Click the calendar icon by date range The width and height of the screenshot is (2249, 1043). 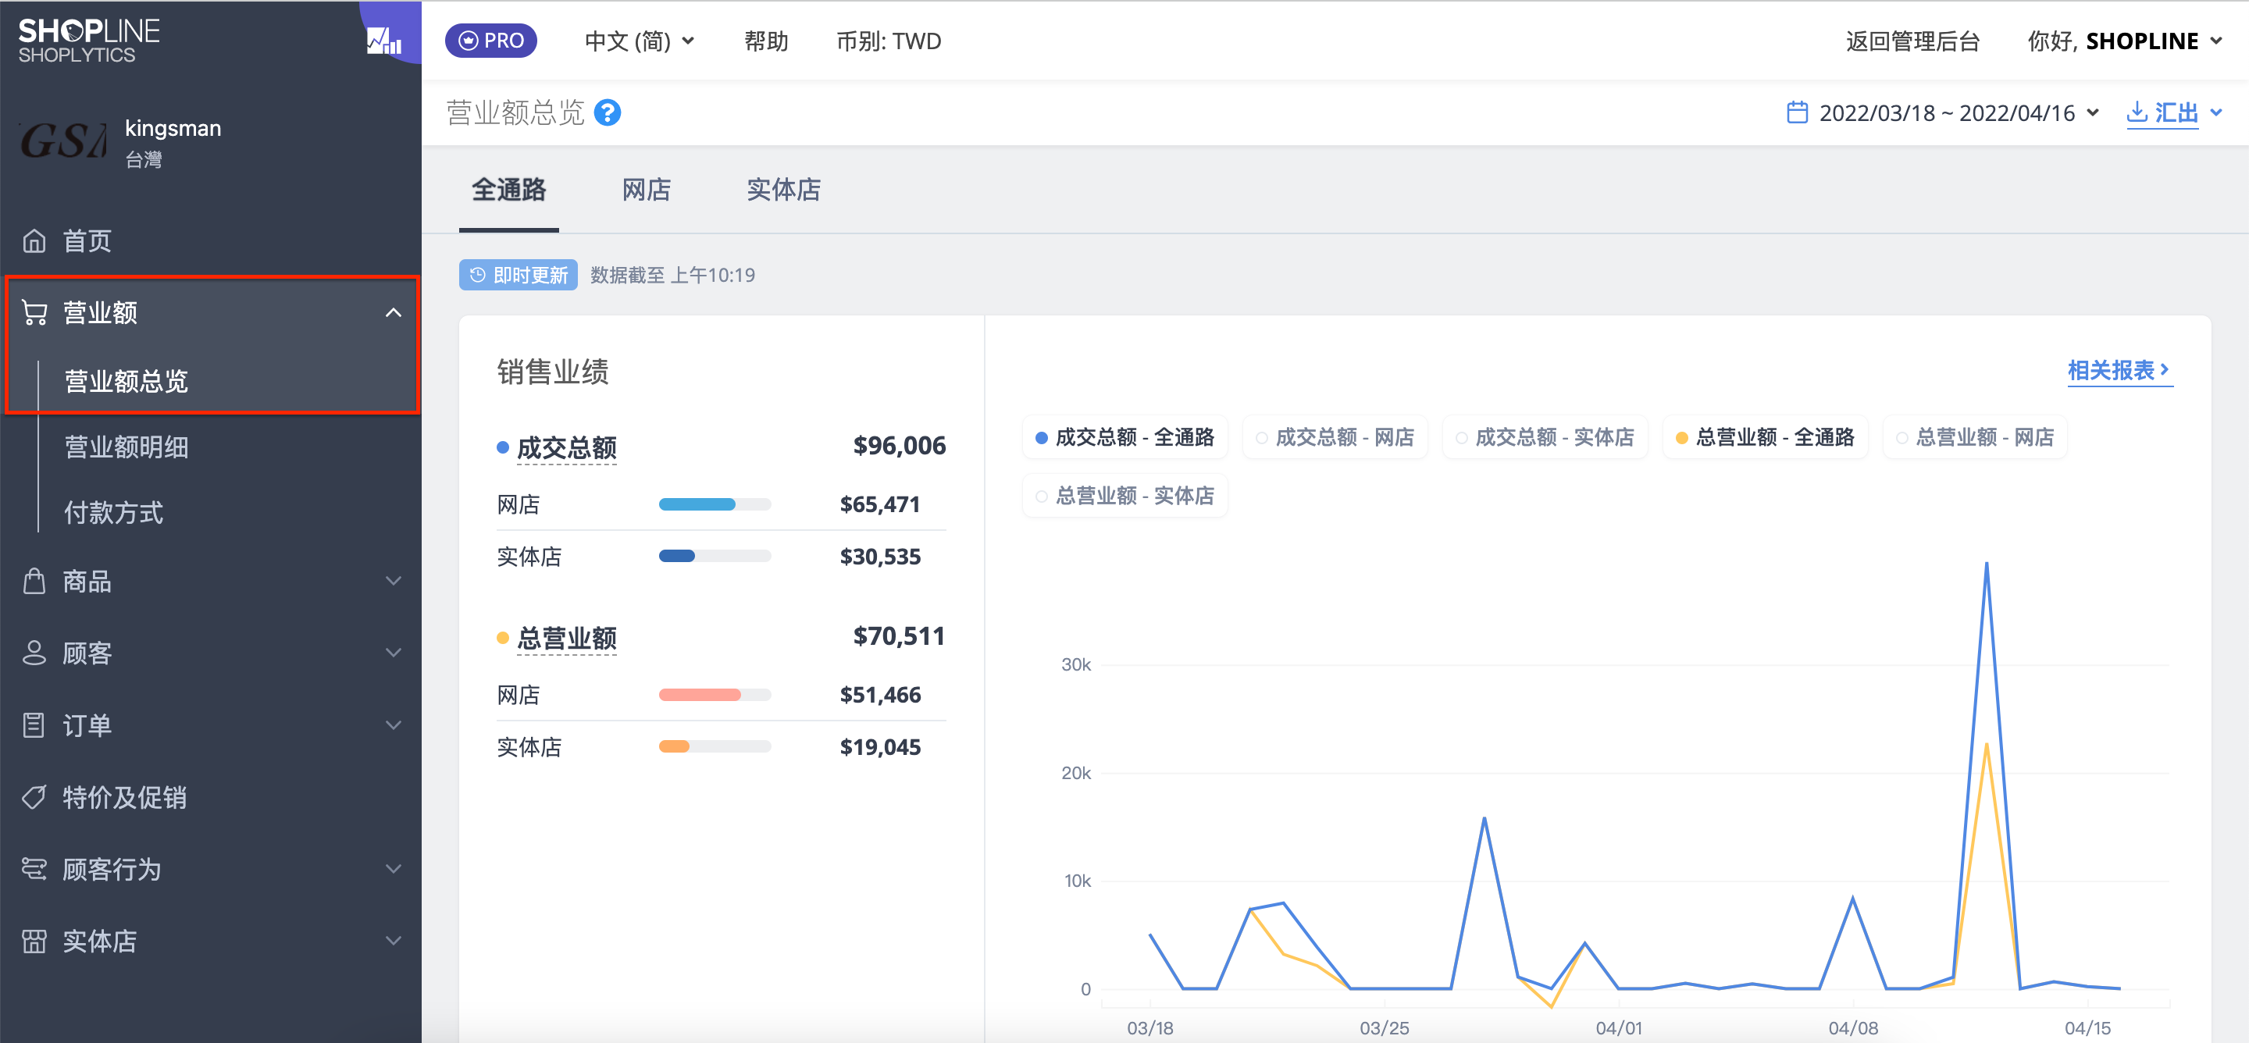tap(1797, 112)
